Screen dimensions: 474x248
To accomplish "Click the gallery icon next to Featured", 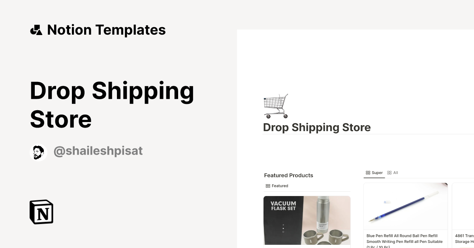I will [x=268, y=185].
